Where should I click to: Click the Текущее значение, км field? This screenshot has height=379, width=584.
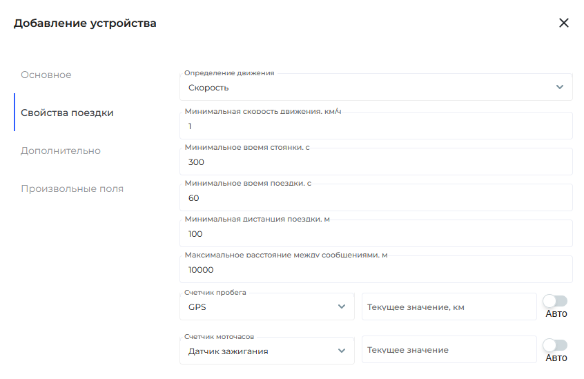pos(449,307)
